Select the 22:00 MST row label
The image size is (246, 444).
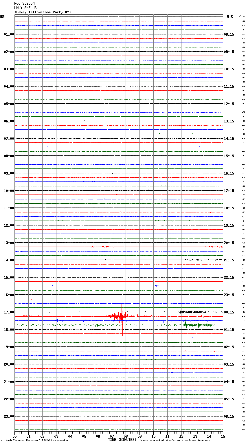9,399
